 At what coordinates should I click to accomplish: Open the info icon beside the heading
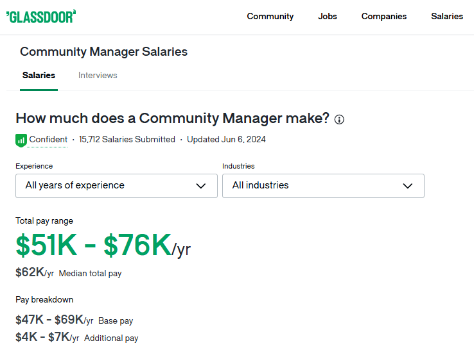coord(339,119)
